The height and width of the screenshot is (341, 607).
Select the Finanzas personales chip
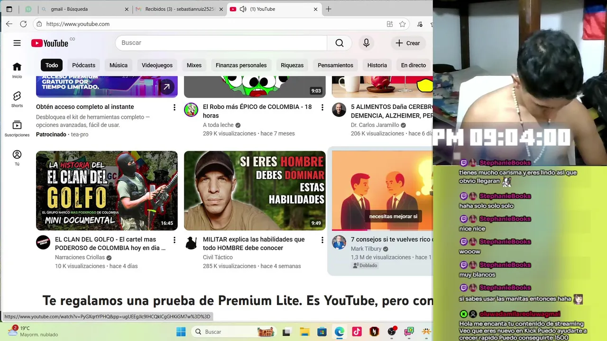point(241,65)
